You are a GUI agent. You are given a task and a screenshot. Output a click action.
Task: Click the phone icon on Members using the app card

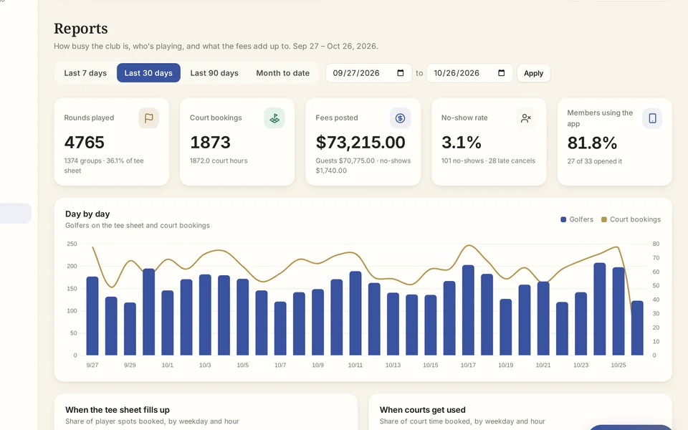tap(652, 118)
